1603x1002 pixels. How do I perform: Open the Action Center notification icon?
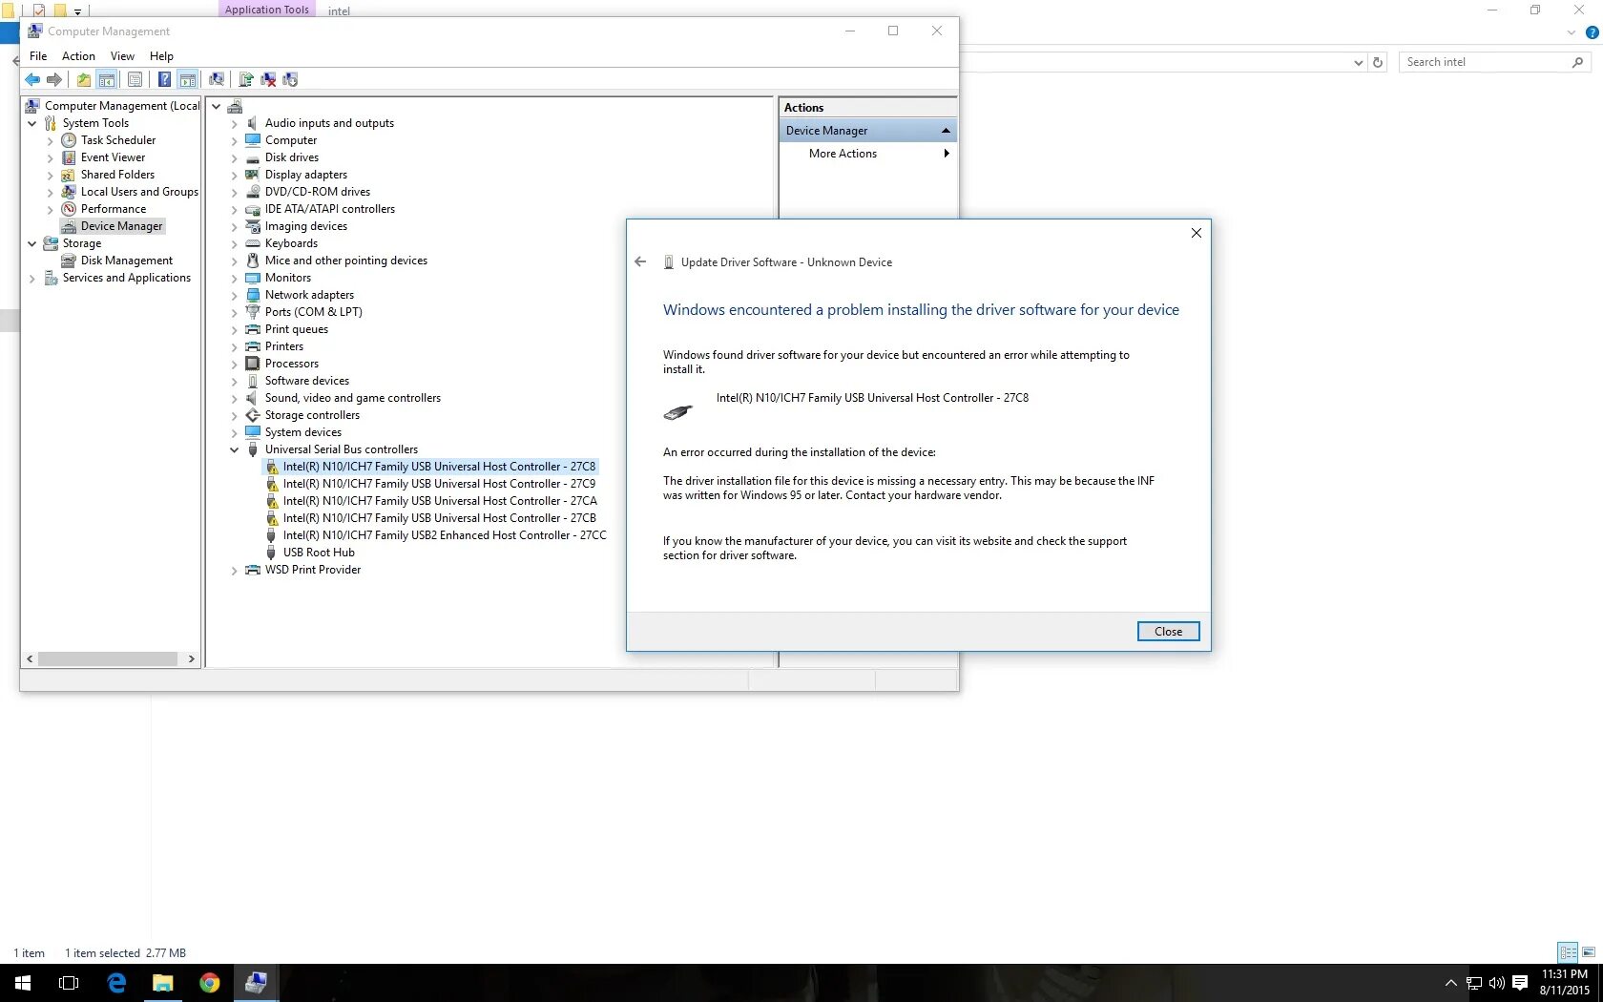(x=1520, y=983)
